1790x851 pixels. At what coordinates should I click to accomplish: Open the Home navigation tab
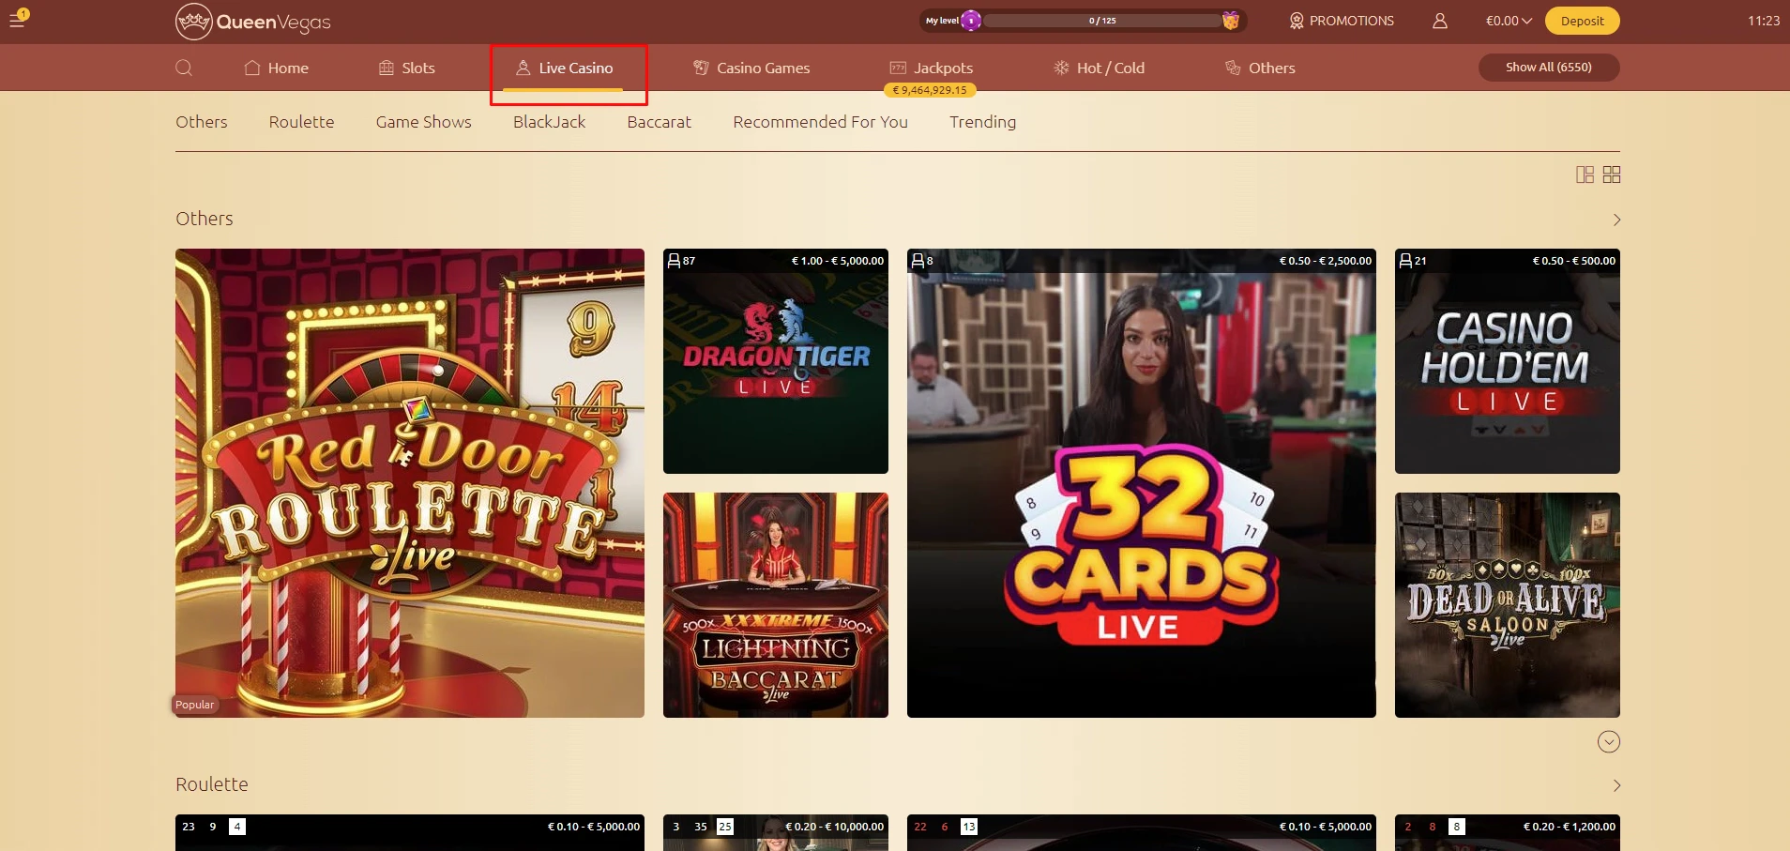(277, 68)
